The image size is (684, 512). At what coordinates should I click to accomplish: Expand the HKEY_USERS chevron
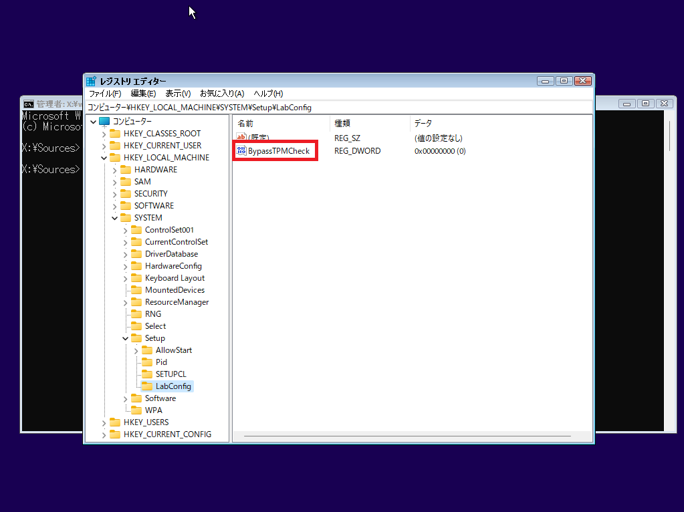(104, 423)
